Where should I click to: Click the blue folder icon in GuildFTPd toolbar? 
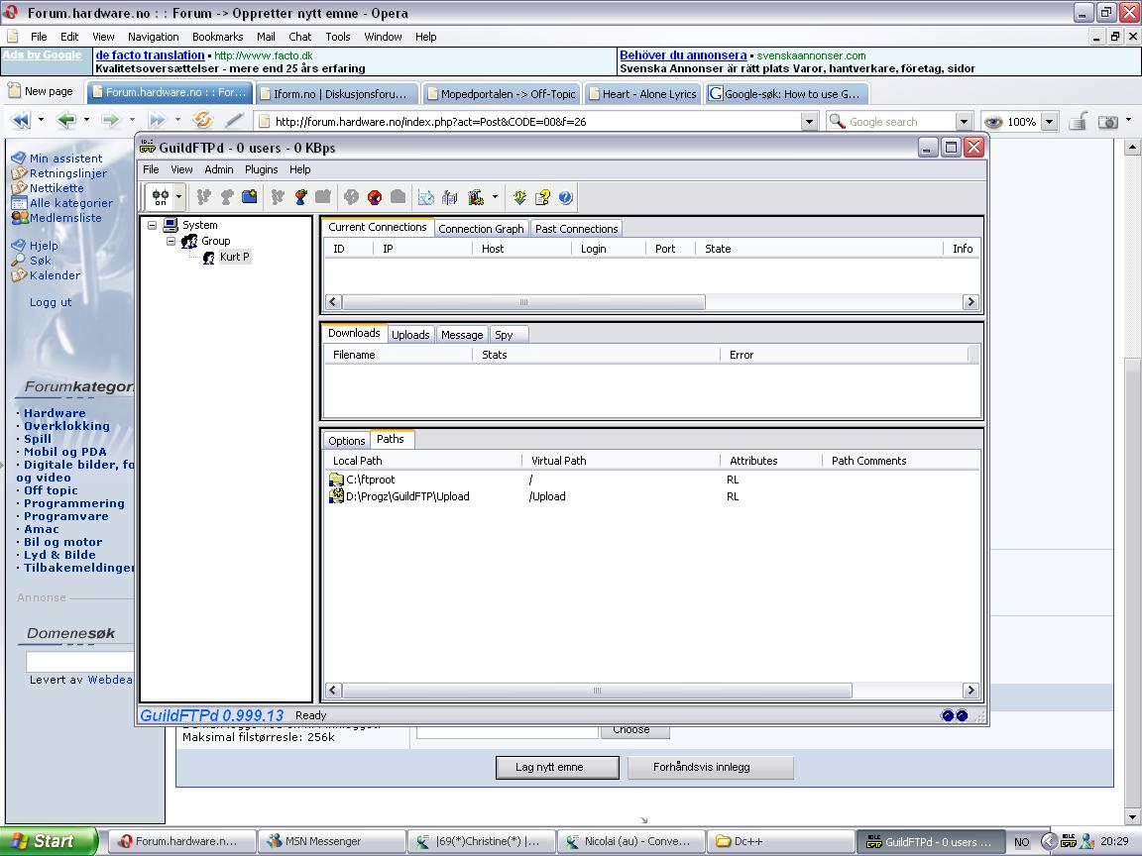point(250,197)
